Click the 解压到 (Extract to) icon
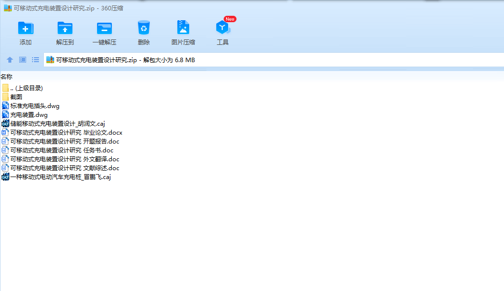The image size is (504, 291). 65,28
